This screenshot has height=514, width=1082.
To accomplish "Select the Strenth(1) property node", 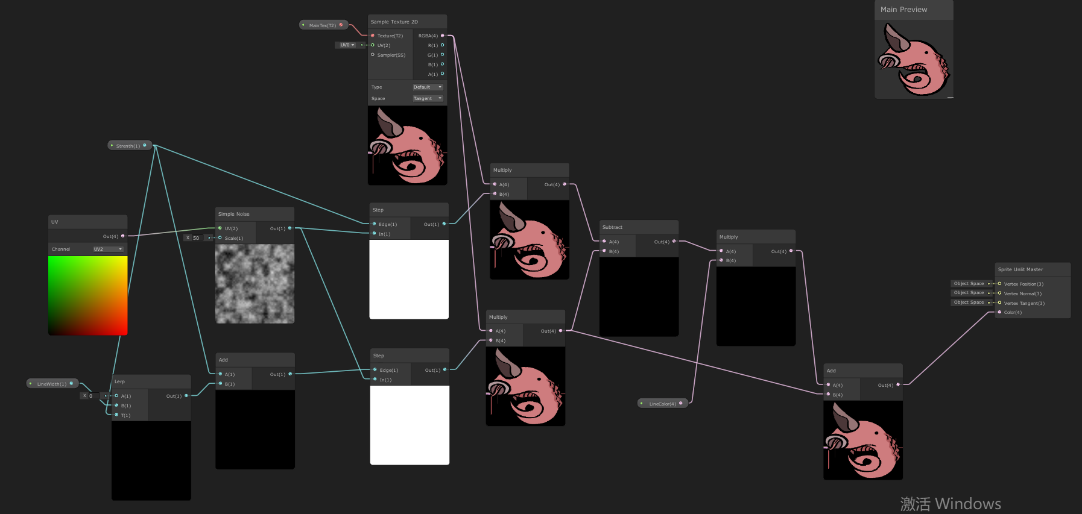I will pos(129,146).
